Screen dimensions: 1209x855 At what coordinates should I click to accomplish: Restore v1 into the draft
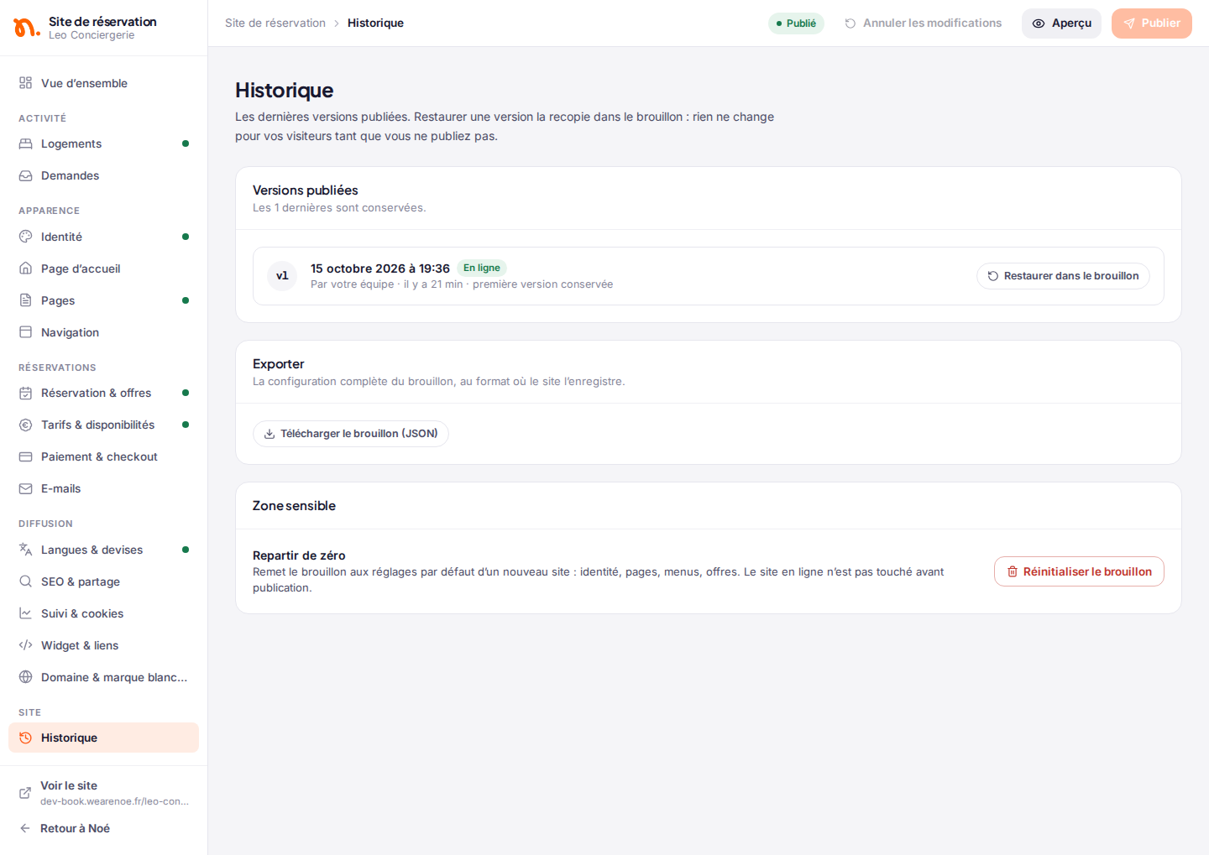(x=1063, y=276)
